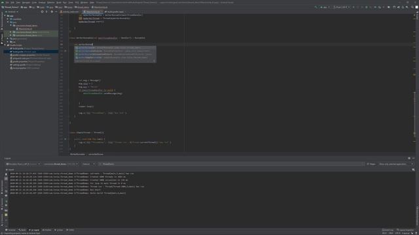Open Event Log in the bottom bar
Screen dimensions: 419x235
pyautogui.click(x=388, y=230)
